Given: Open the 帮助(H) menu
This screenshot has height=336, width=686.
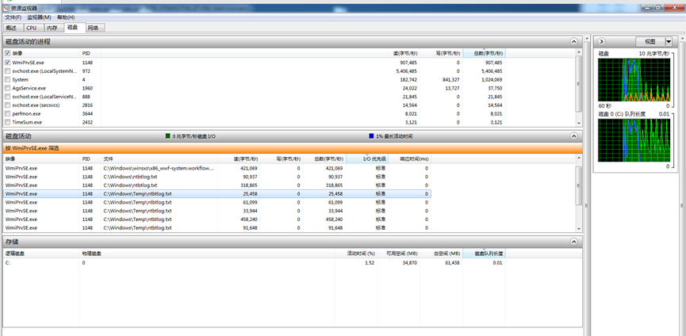Looking at the screenshot, I should point(66,17).
